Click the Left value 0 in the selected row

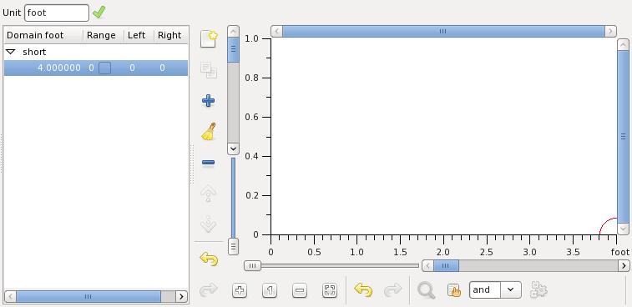click(132, 68)
